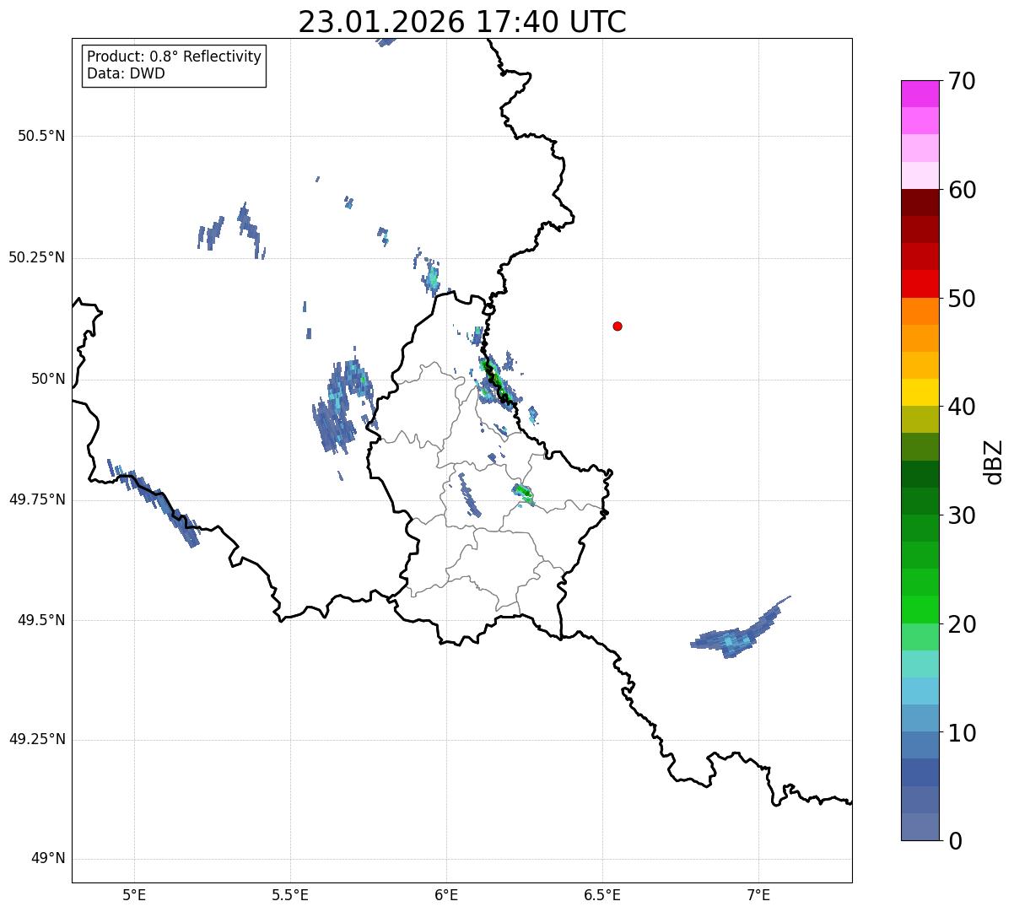Click the red 50 dBZ colorbar band
This screenshot has width=1014, height=912.
pos(920,283)
